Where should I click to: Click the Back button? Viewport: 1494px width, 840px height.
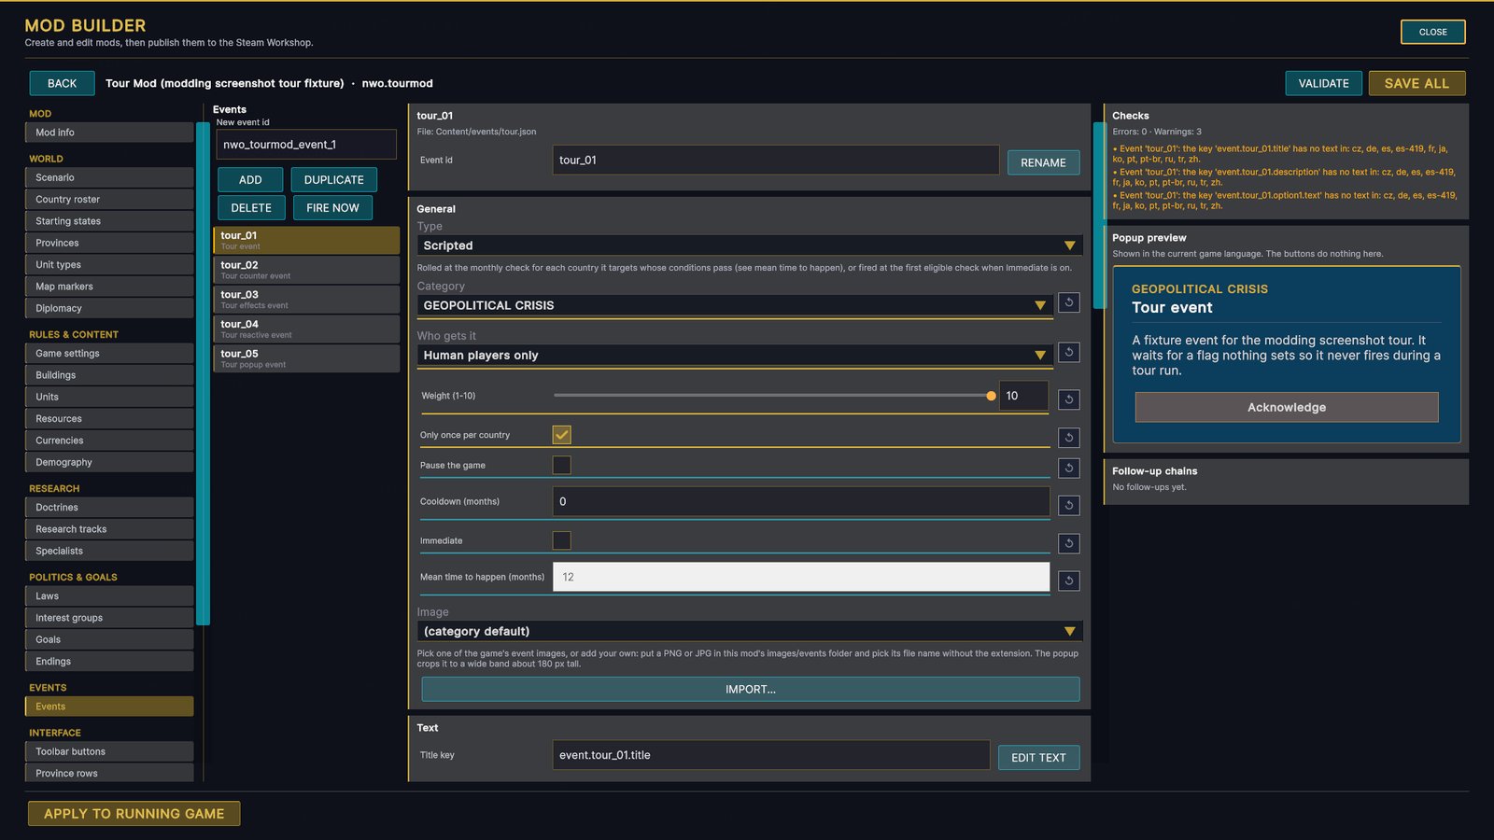(x=62, y=83)
